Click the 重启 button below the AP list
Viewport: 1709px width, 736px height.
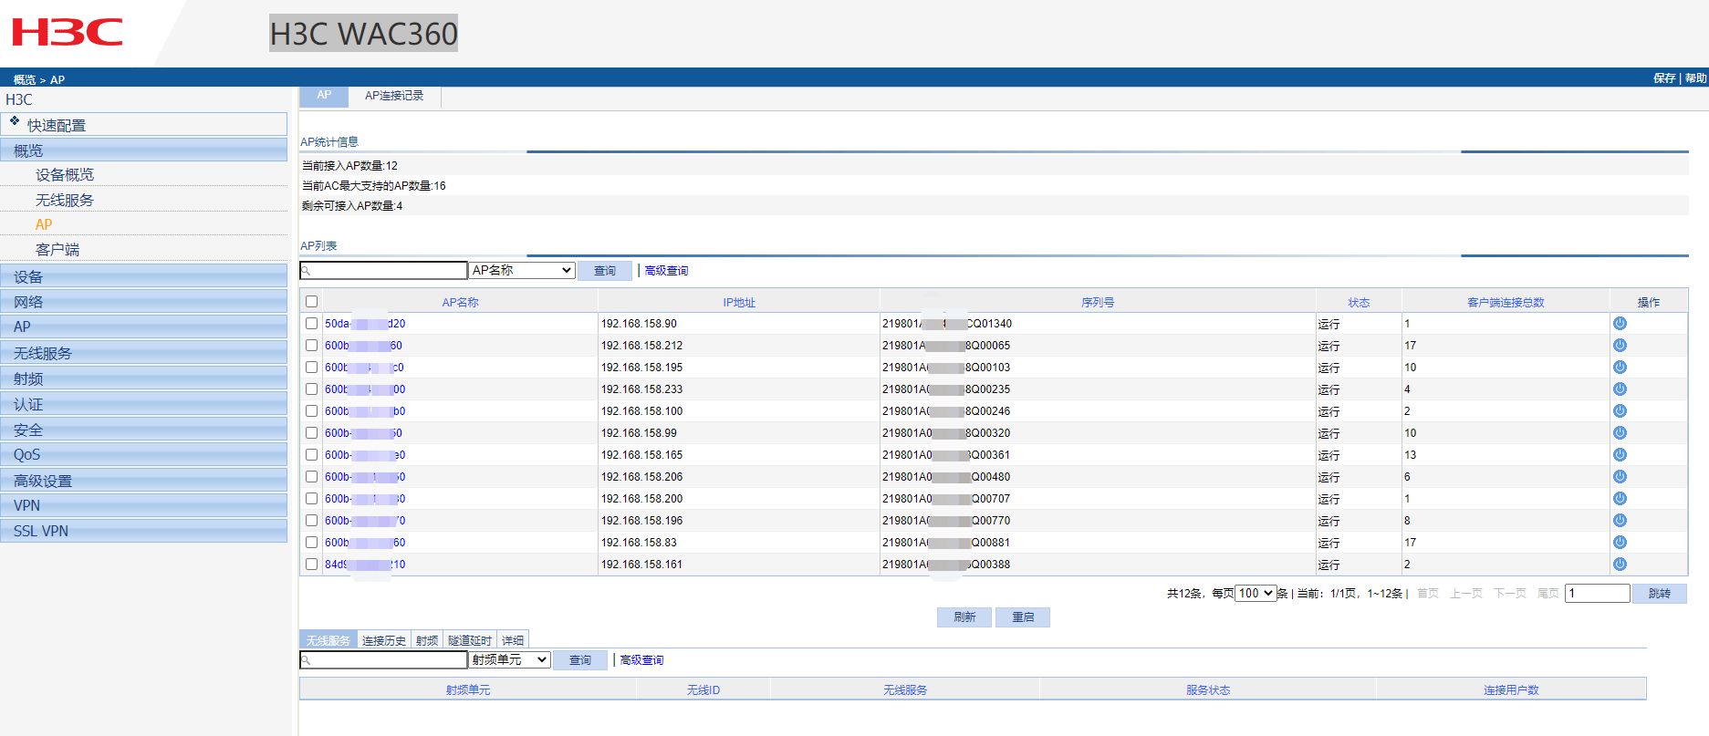click(1023, 617)
